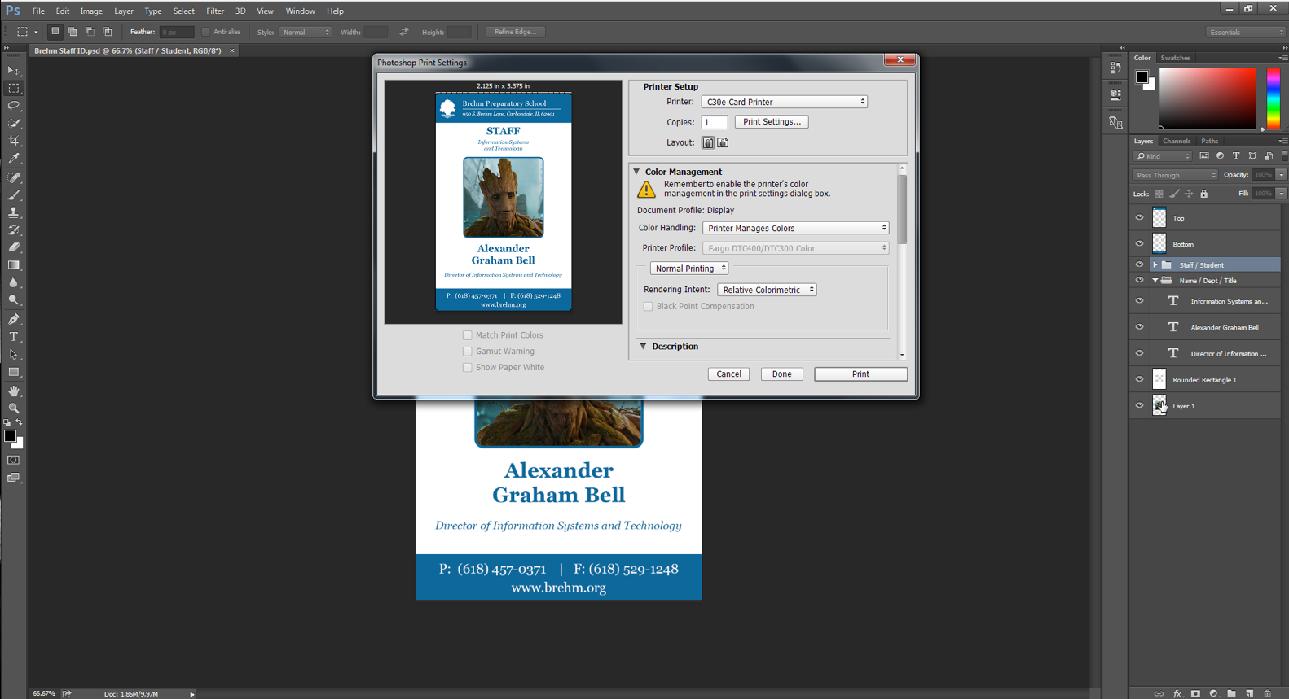The image size is (1289, 699).
Task: Open the Filter menu
Action: coord(215,11)
